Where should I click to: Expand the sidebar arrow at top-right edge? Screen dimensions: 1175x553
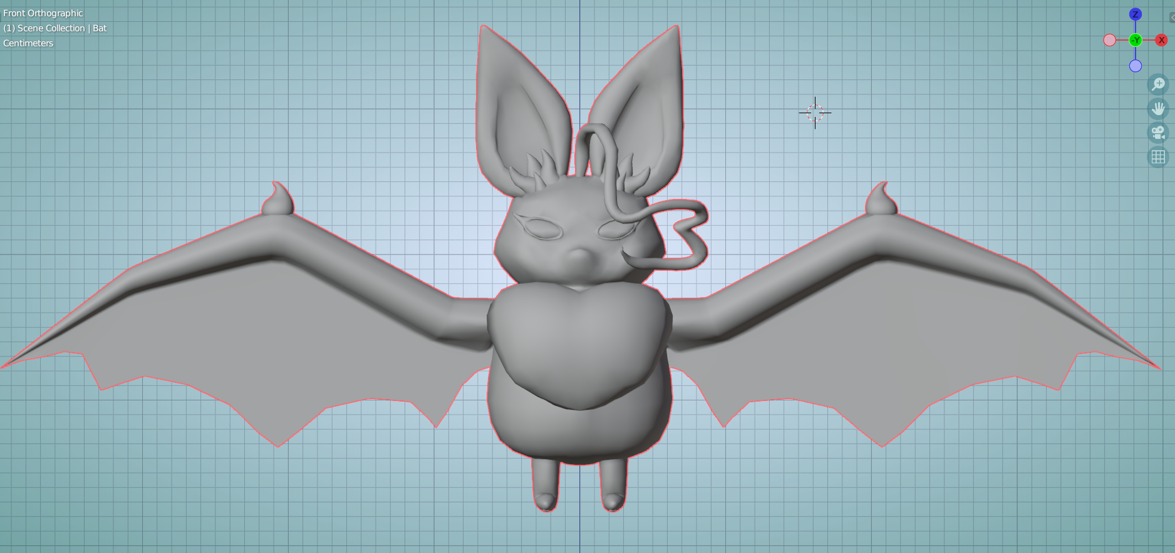tap(1172, 18)
